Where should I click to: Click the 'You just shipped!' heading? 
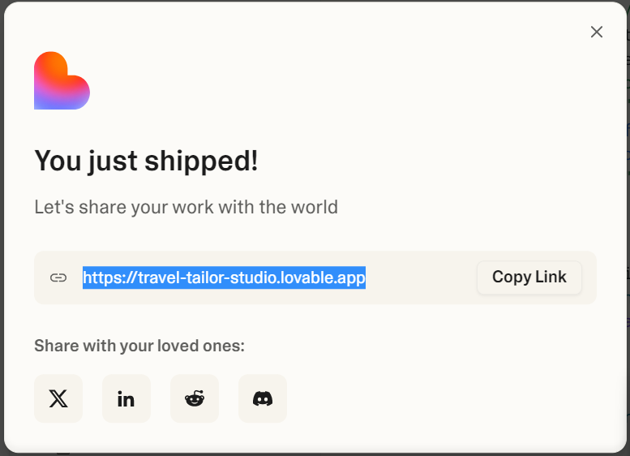click(146, 161)
